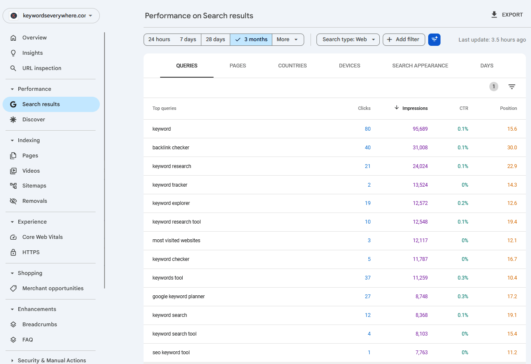Collapse the Indexing section
Screen dimensions: 531x364
tap(12, 140)
